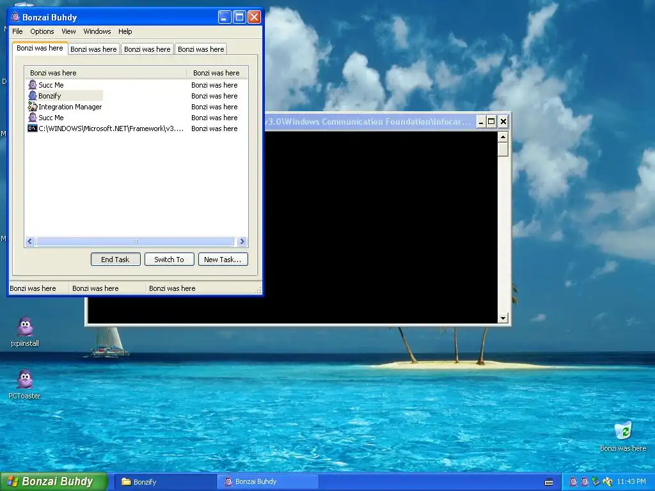Screen dimensions: 655x491
Task: Click the Bonzify row's Bonzi icon
Action: (x=33, y=96)
